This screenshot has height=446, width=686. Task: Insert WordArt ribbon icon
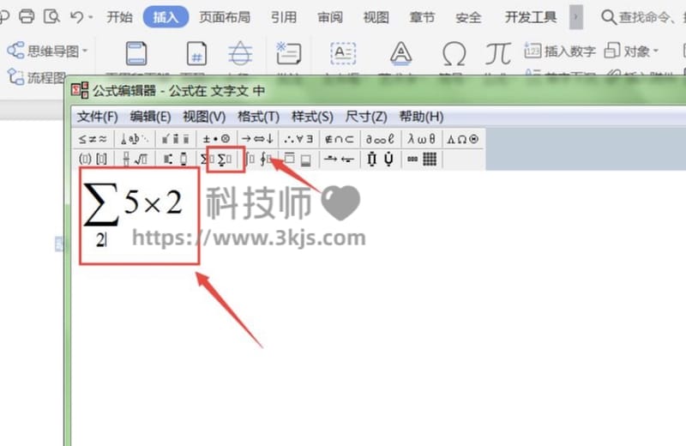(400, 53)
